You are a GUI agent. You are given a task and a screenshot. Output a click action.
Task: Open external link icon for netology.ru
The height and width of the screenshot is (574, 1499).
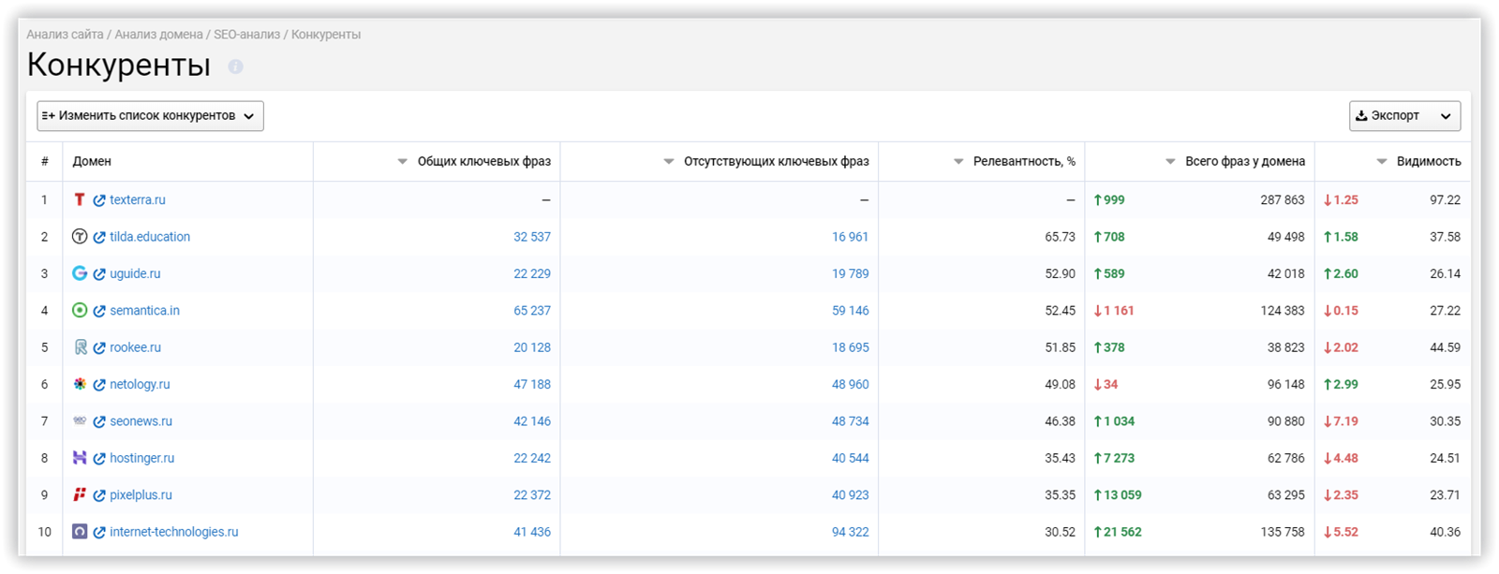[x=99, y=385]
